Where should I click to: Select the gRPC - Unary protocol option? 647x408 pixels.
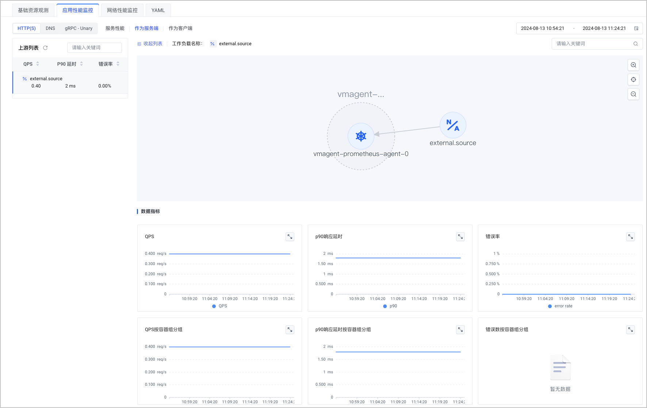(x=79, y=28)
